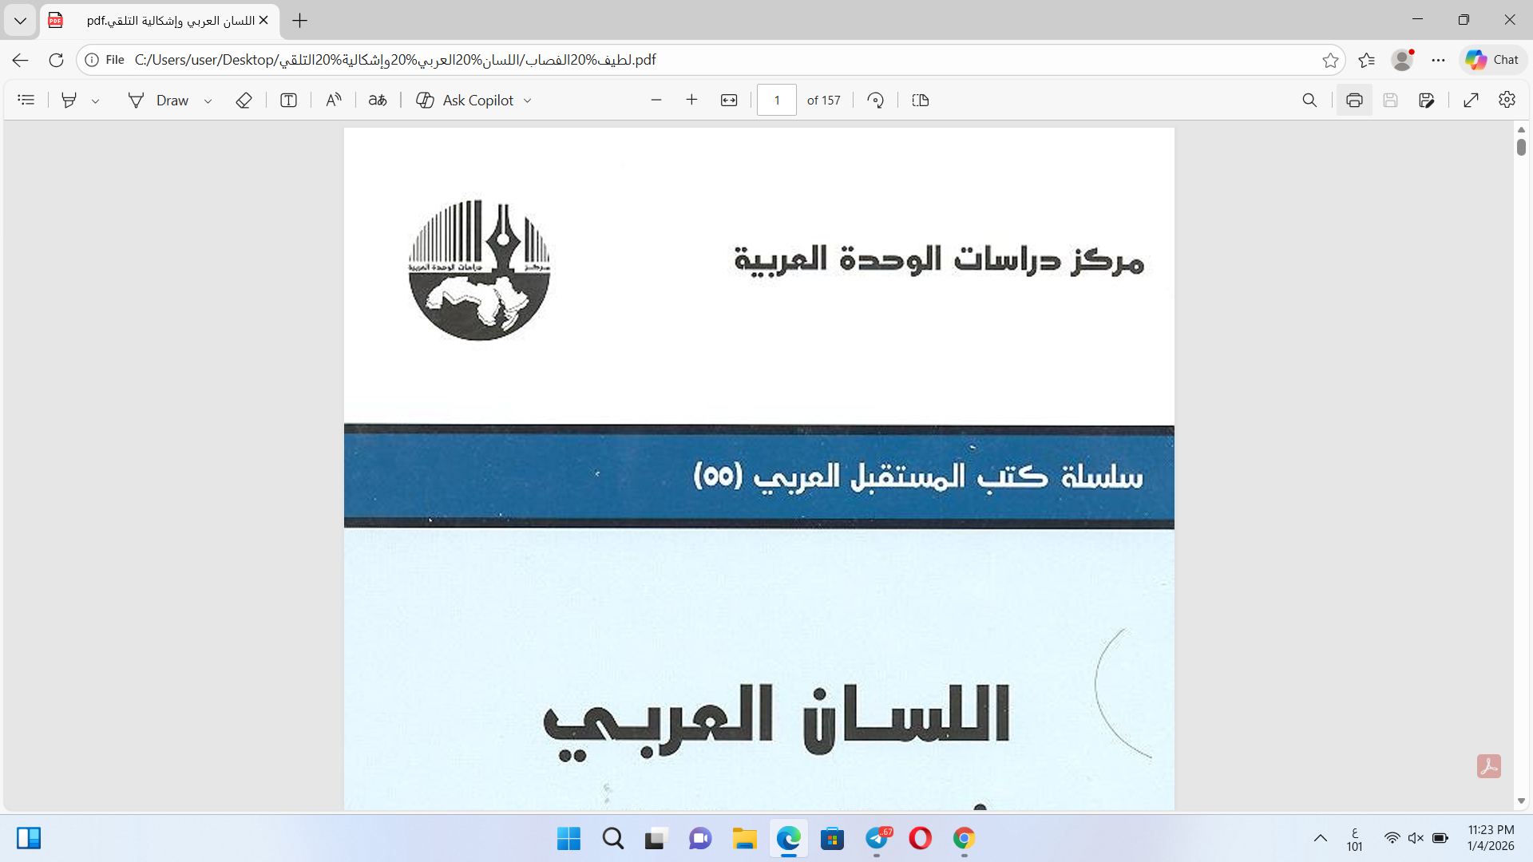Image resolution: width=1533 pixels, height=862 pixels.
Task: Show hidden system tray icons
Action: coord(1321,838)
